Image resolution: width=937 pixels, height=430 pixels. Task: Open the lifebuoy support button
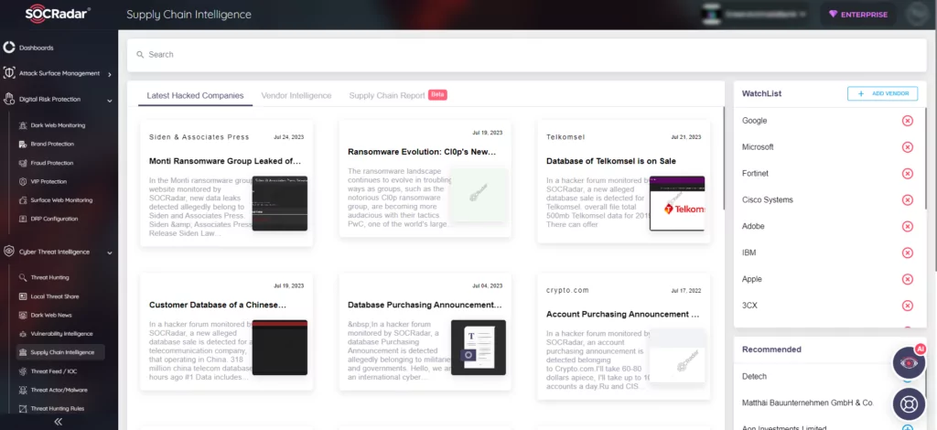pyautogui.click(x=909, y=404)
